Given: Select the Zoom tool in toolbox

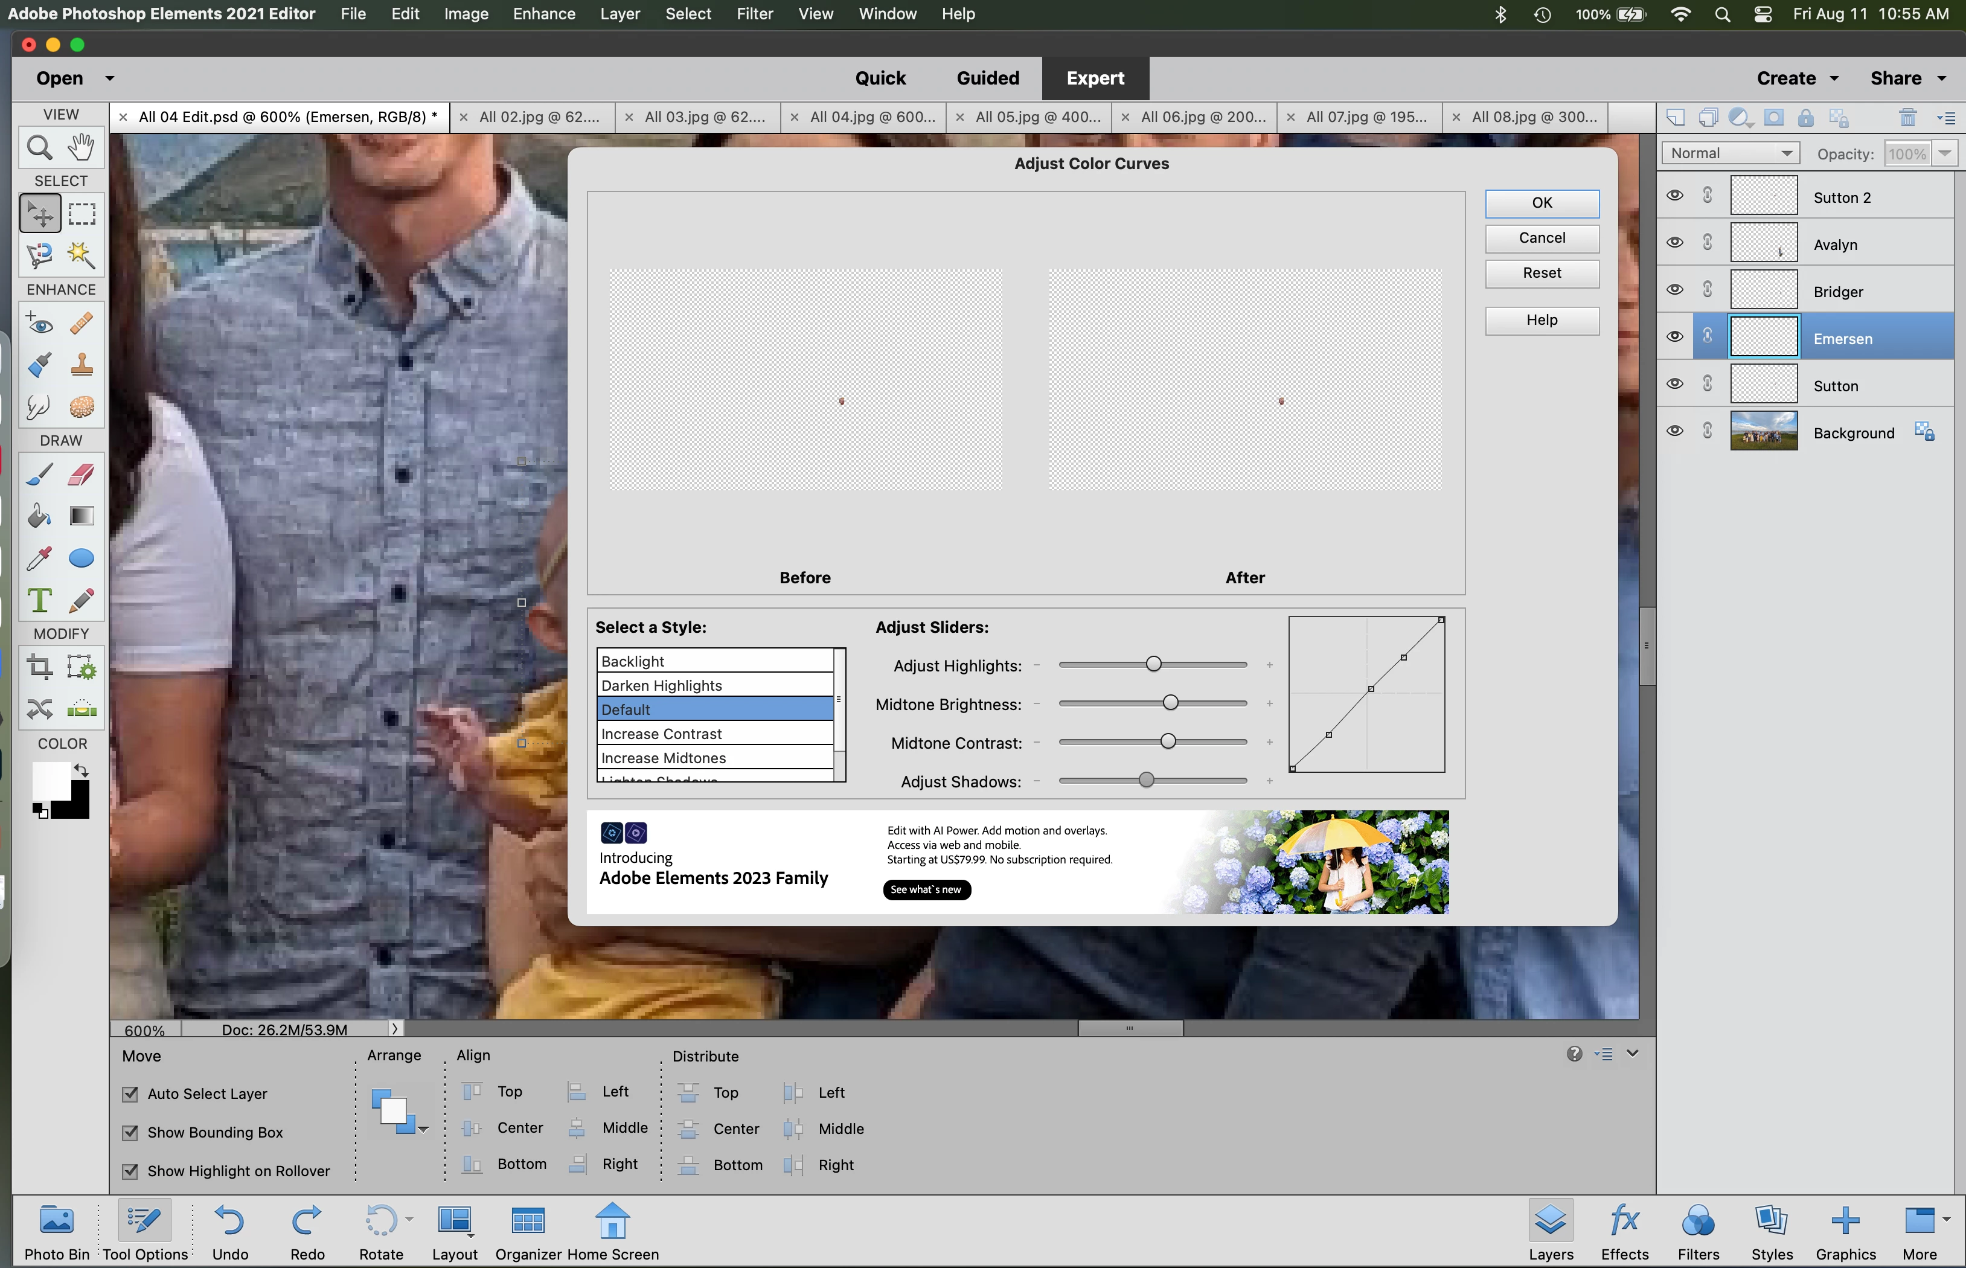Looking at the screenshot, I should tap(39, 147).
